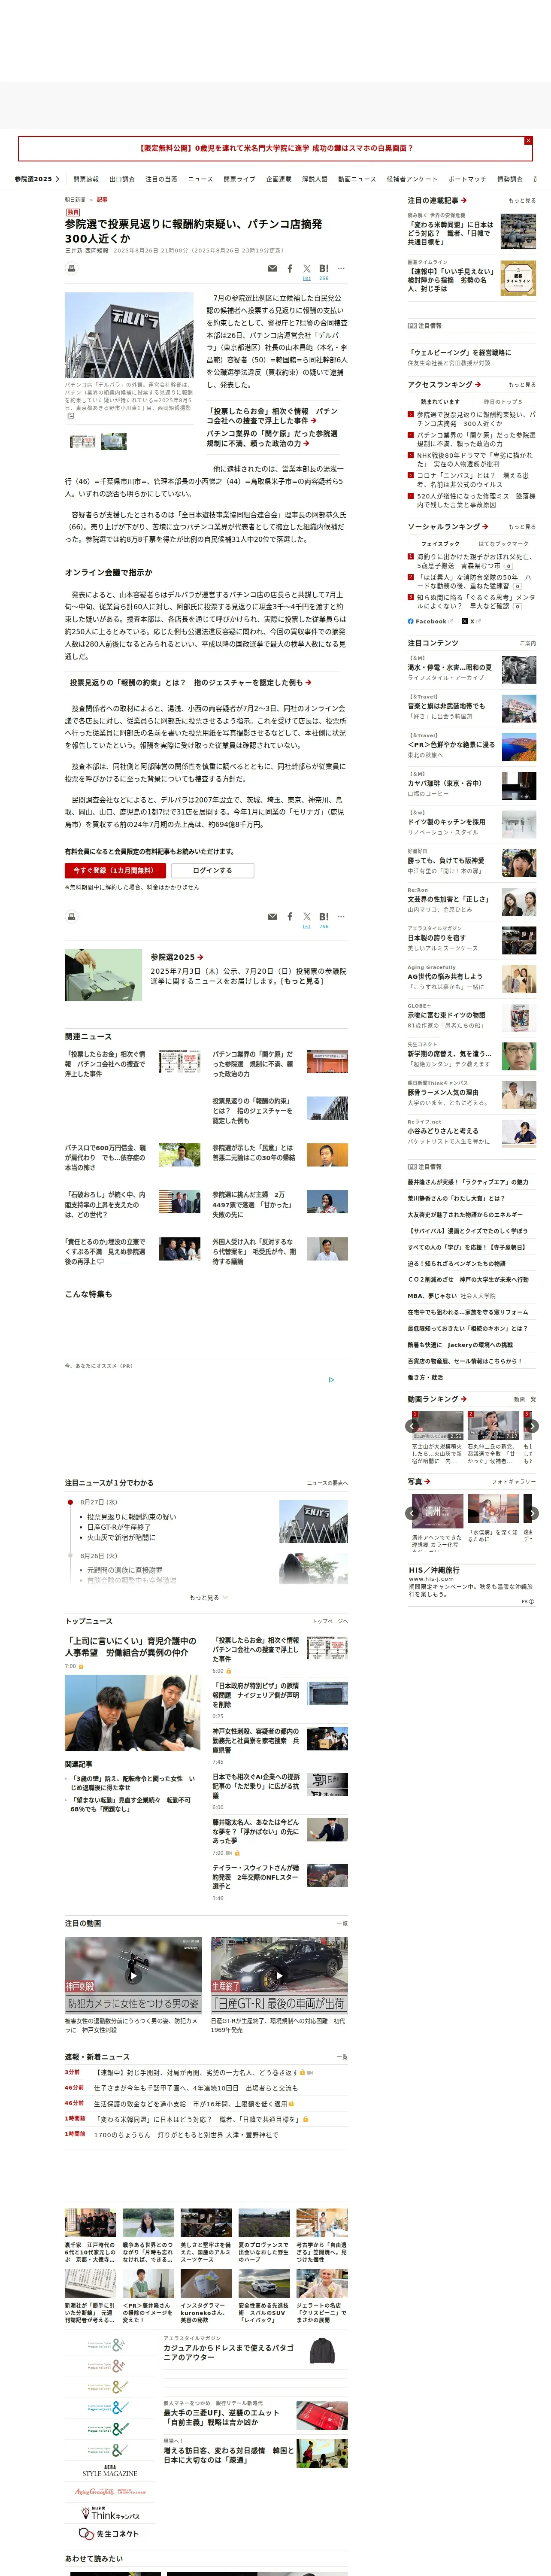
Task: Go to next item in 写真 carousel
Action: pyautogui.click(x=532, y=1513)
